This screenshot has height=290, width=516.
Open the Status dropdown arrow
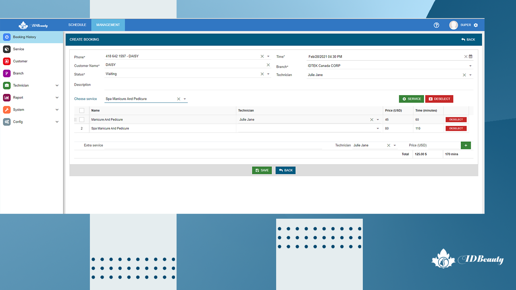[268, 74]
